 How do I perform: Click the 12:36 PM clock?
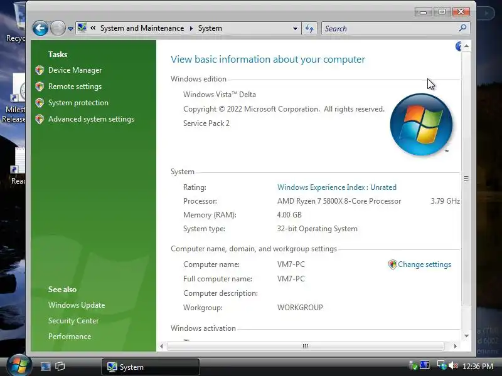click(x=478, y=366)
